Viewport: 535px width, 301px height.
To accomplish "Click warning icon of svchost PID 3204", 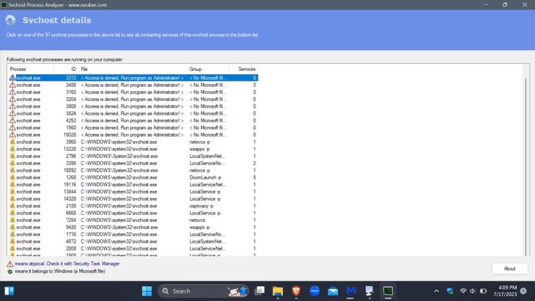I will click(12, 99).
